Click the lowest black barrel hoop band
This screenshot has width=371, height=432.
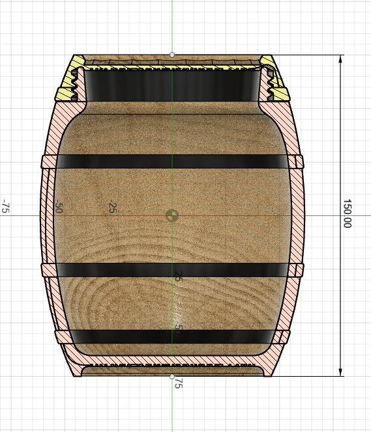(x=172, y=336)
